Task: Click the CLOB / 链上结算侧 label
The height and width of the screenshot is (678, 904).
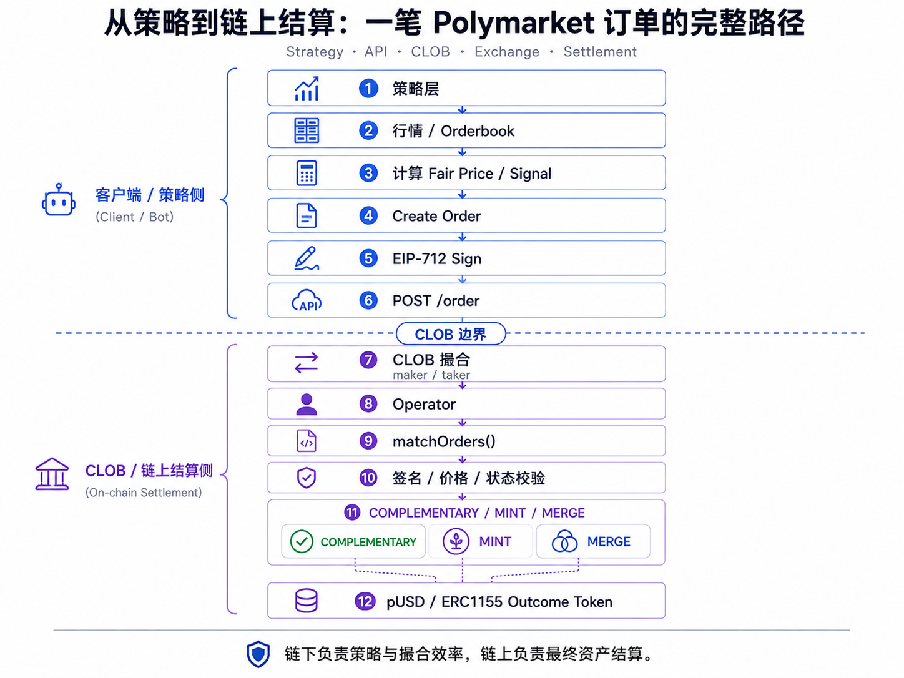Action: point(149,471)
